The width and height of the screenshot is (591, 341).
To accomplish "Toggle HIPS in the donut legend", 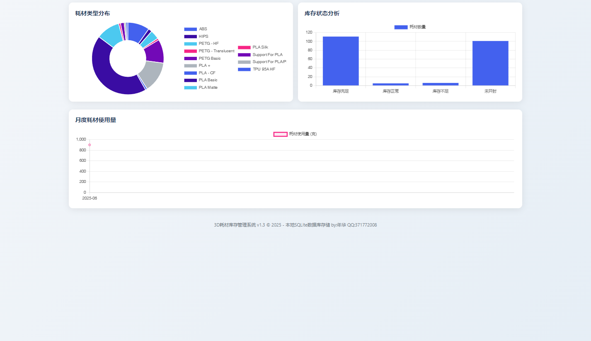I will 196,37.
